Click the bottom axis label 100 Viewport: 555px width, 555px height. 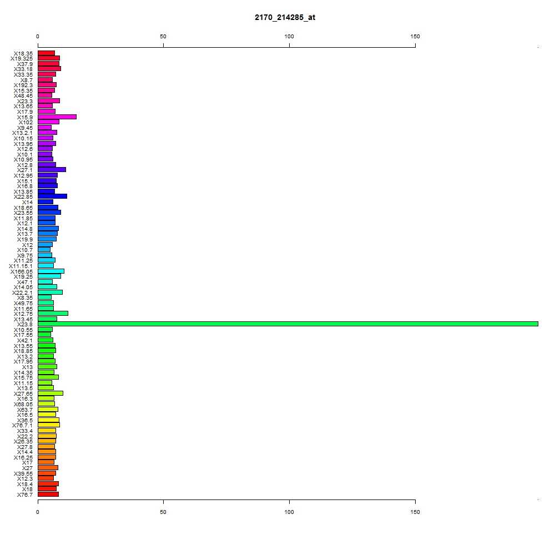pos(289,512)
